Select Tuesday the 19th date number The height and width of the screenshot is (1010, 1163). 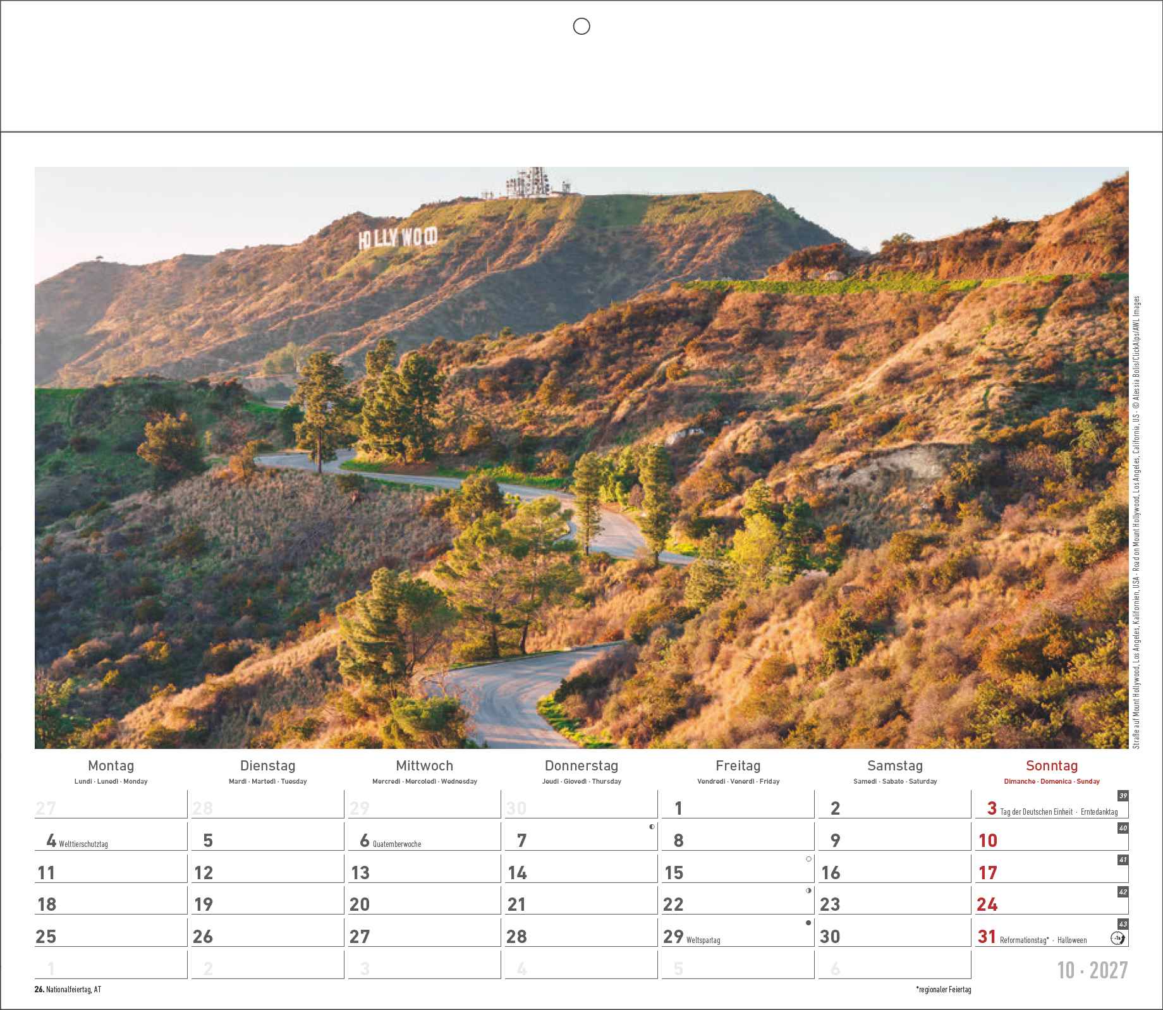[204, 904]
